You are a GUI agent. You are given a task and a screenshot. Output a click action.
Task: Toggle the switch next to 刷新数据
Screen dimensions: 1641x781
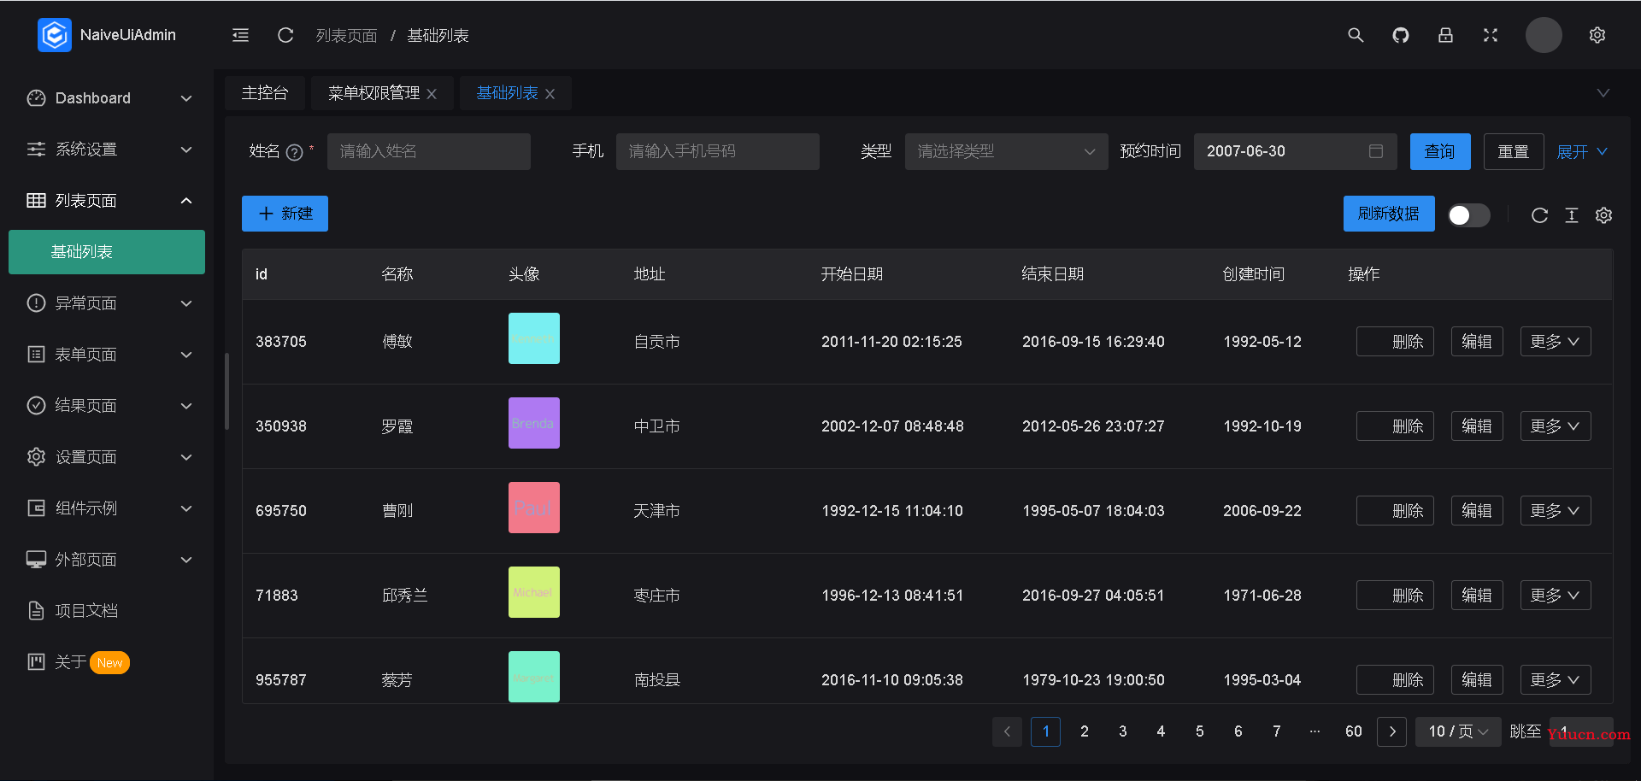point(1468,215)
